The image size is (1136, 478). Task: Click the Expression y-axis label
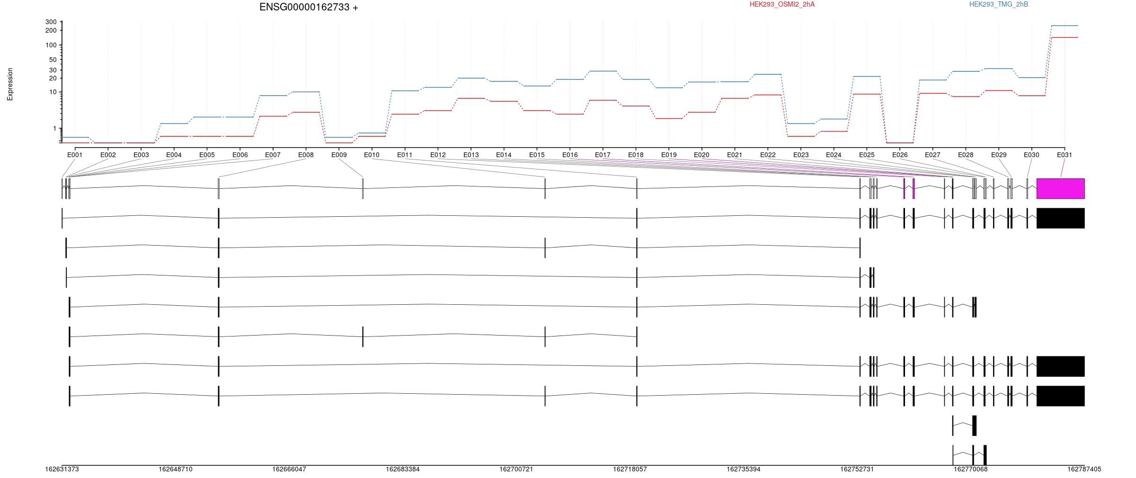pos(10,84)
